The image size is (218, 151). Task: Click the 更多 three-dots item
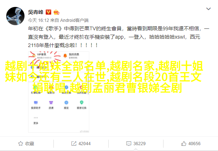(36, 120)
